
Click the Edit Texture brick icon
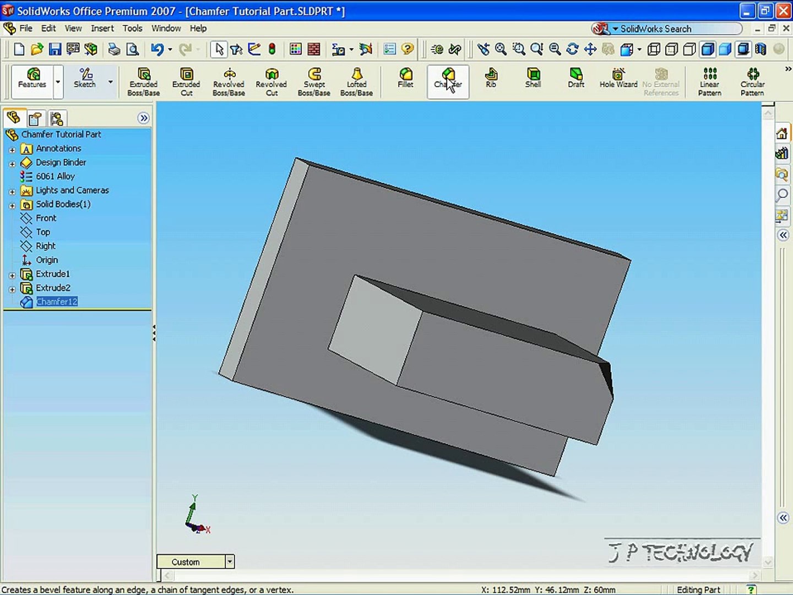point(314,50)
